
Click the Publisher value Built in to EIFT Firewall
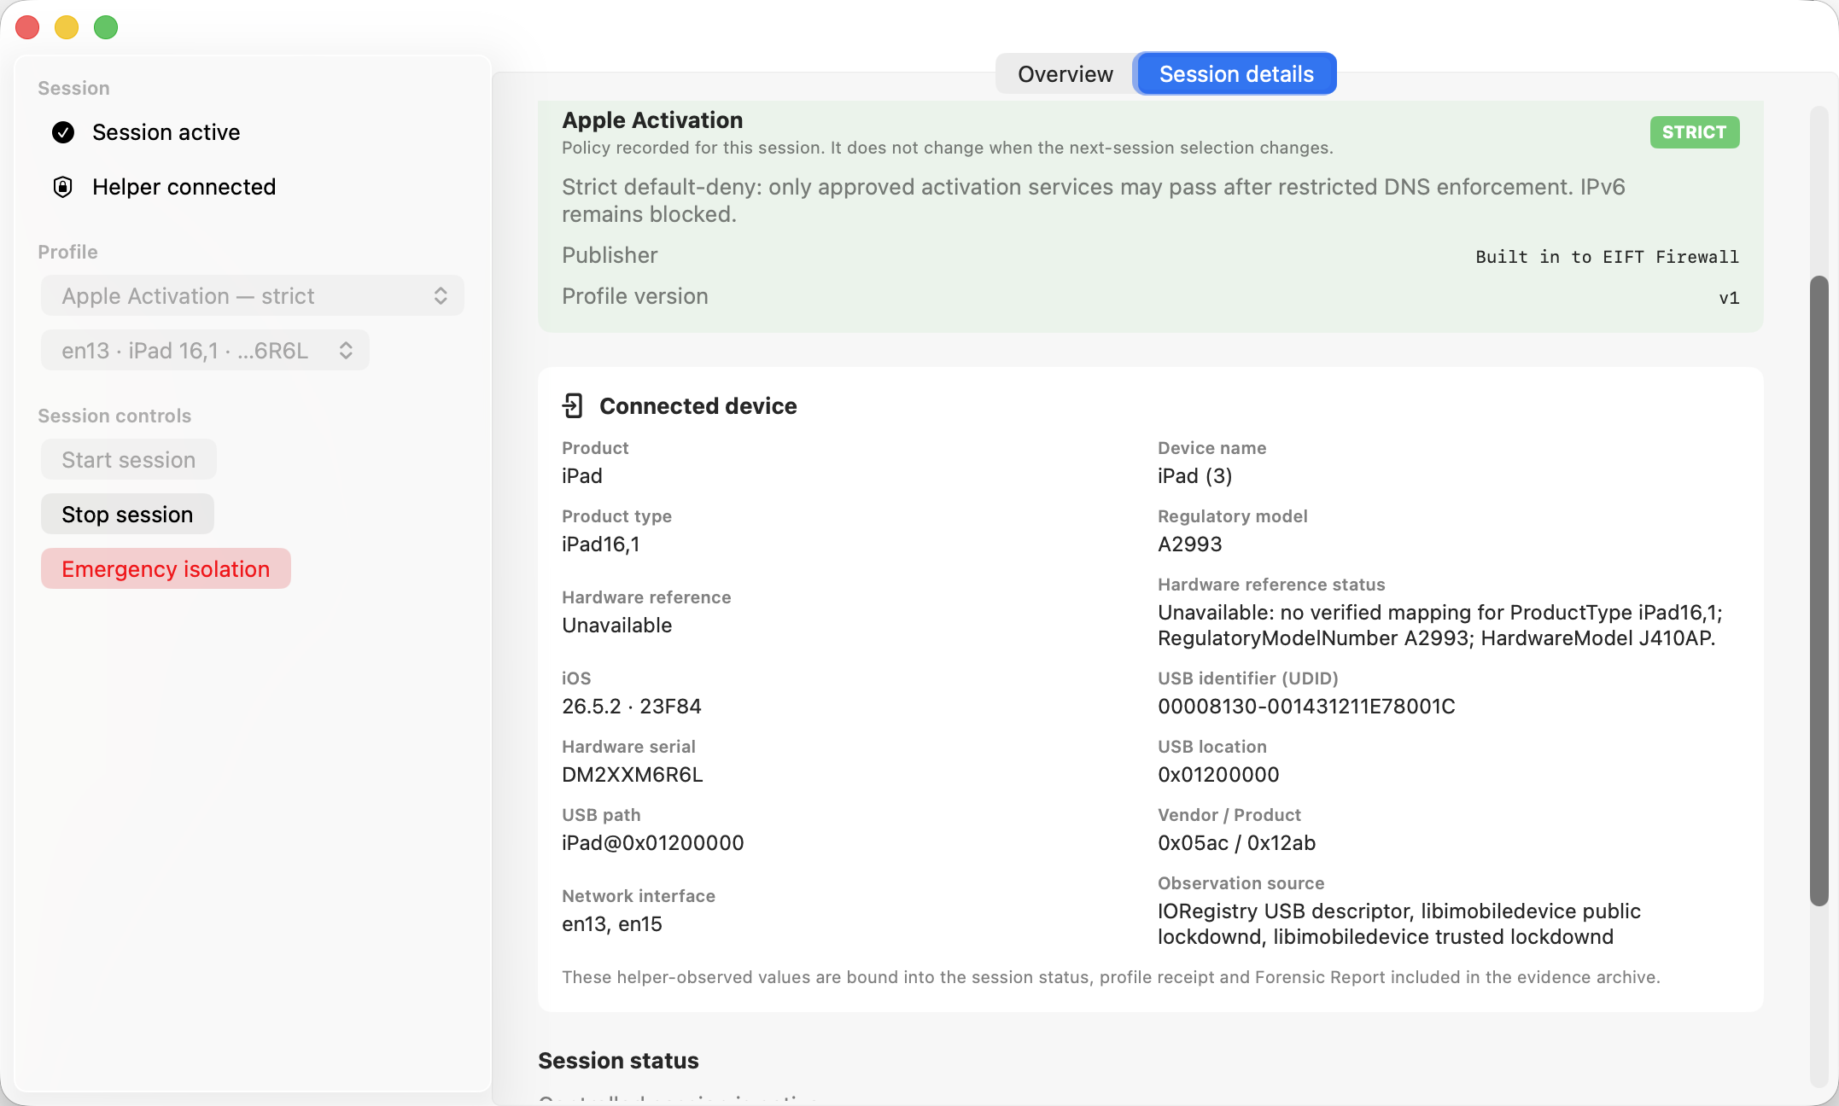[1607, 257]
